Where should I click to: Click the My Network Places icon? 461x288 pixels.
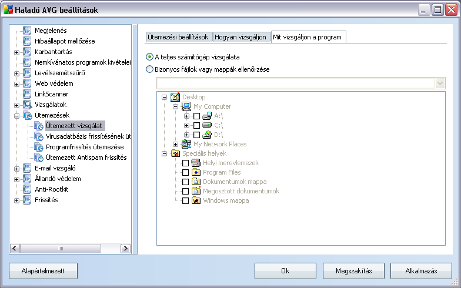(x=186, y=143)
